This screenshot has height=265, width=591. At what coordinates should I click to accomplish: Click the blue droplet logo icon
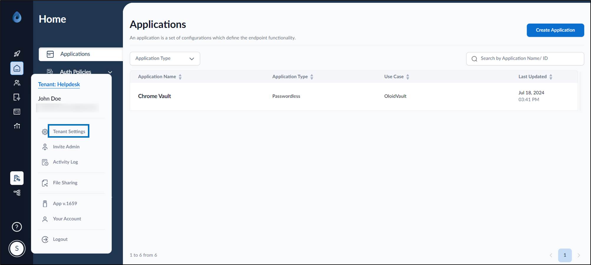tap(17, 17)
